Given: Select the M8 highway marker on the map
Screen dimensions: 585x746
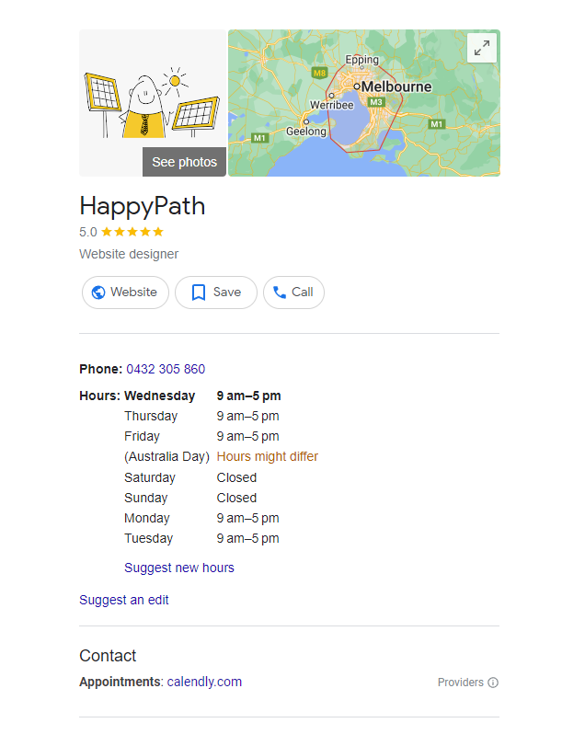Looking at the screenshot, I should pyautogui.click(x=320, y=72).
